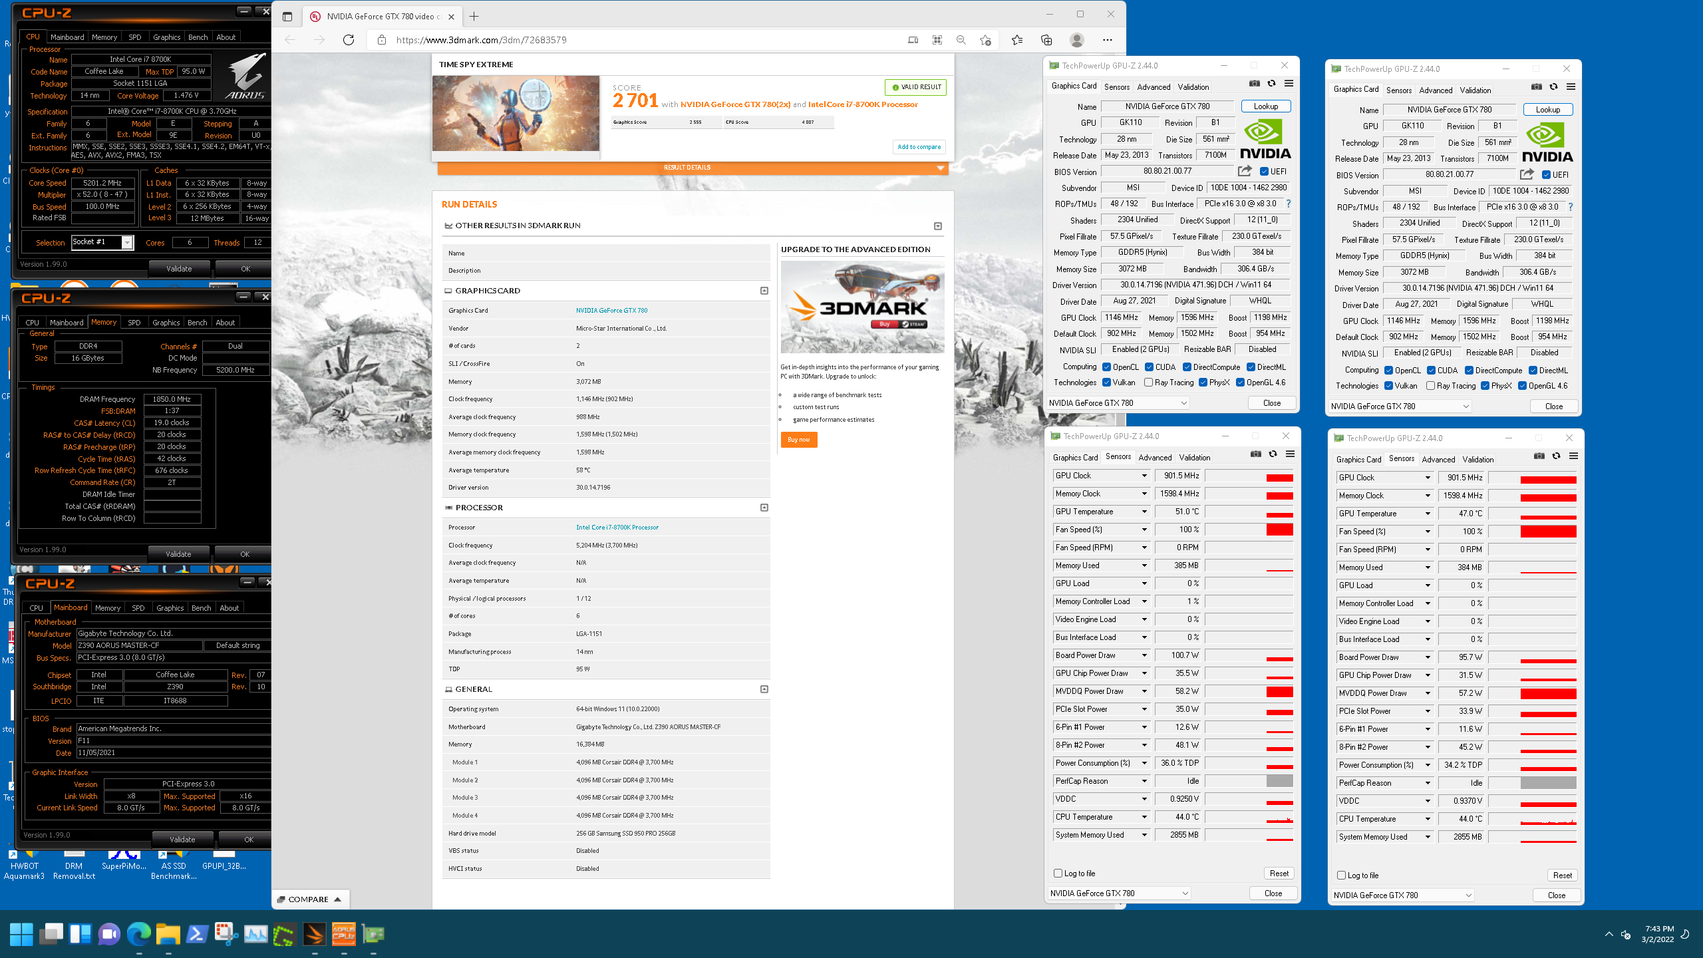The width and height of the screenshot is (1703, 958).
Task: Open Windows Start menu
Action: click(21, 934)
